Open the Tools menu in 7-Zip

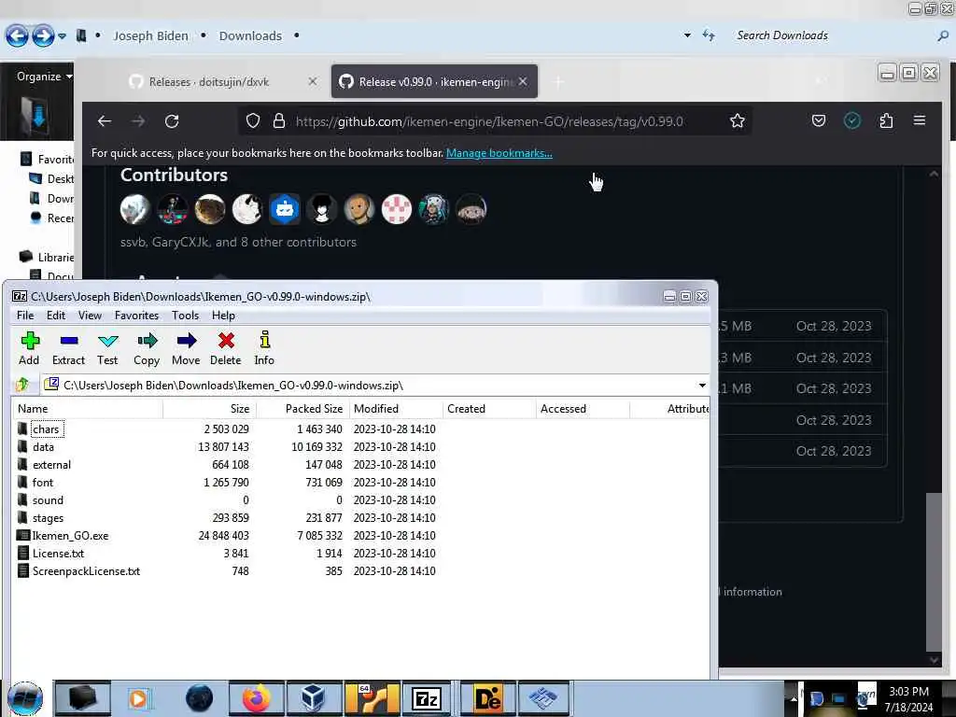point(185,316)
